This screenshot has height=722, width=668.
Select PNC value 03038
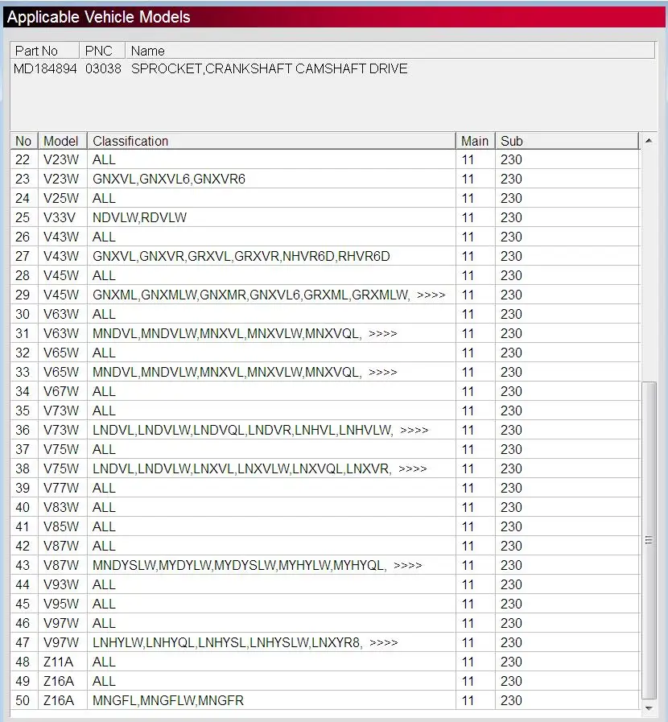(103, 68)
